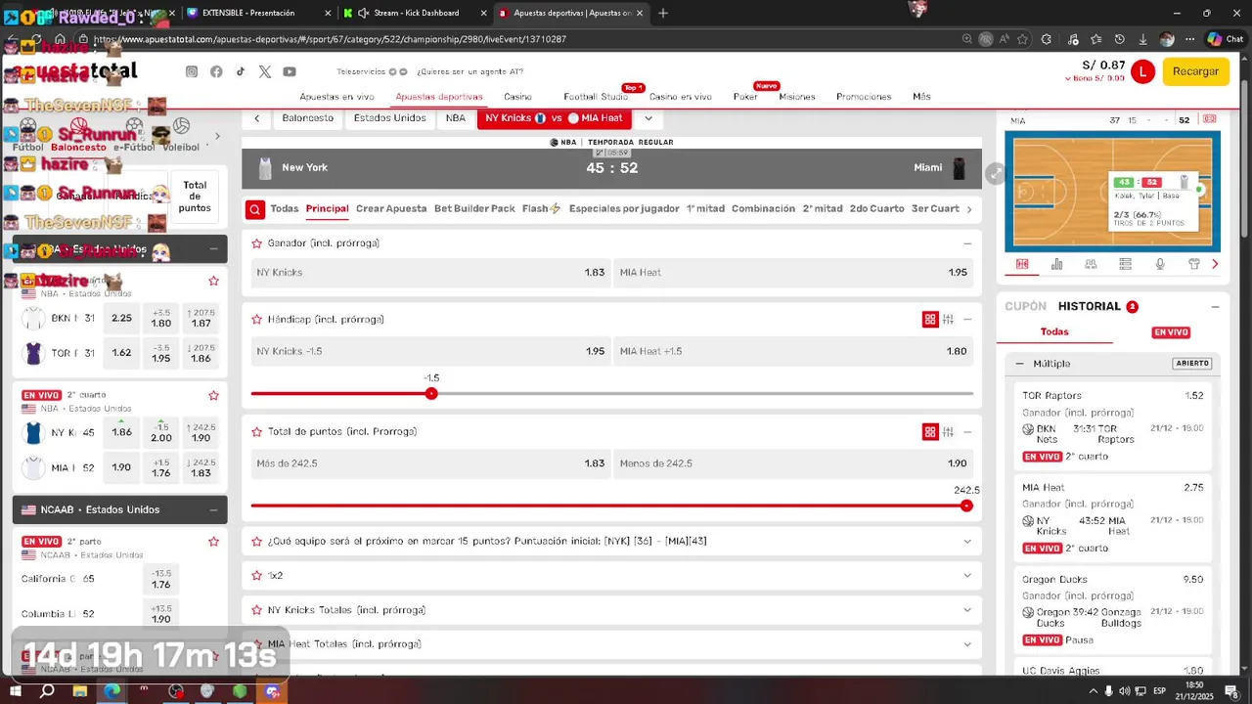The width and height of the screenshot is (1252, 704).
Task: Favorite the Hándicap (incl. prórroga) market
Action: [x=256, y=320]
